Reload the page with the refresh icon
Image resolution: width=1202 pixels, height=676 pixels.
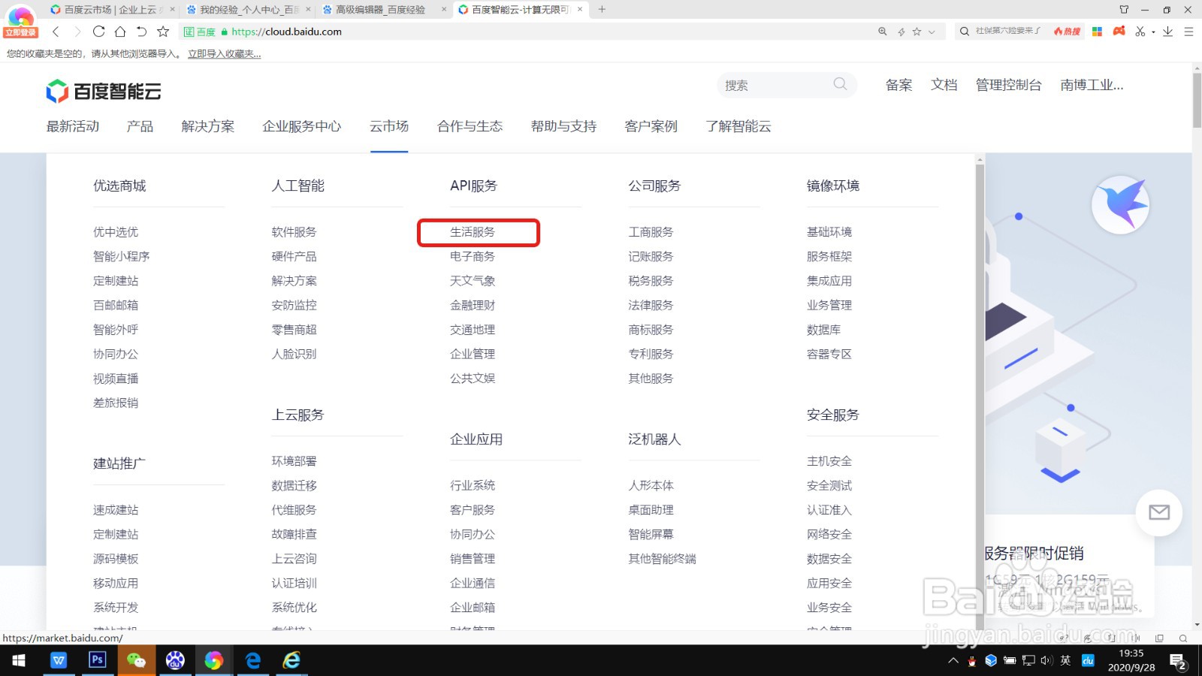[98, 32]
